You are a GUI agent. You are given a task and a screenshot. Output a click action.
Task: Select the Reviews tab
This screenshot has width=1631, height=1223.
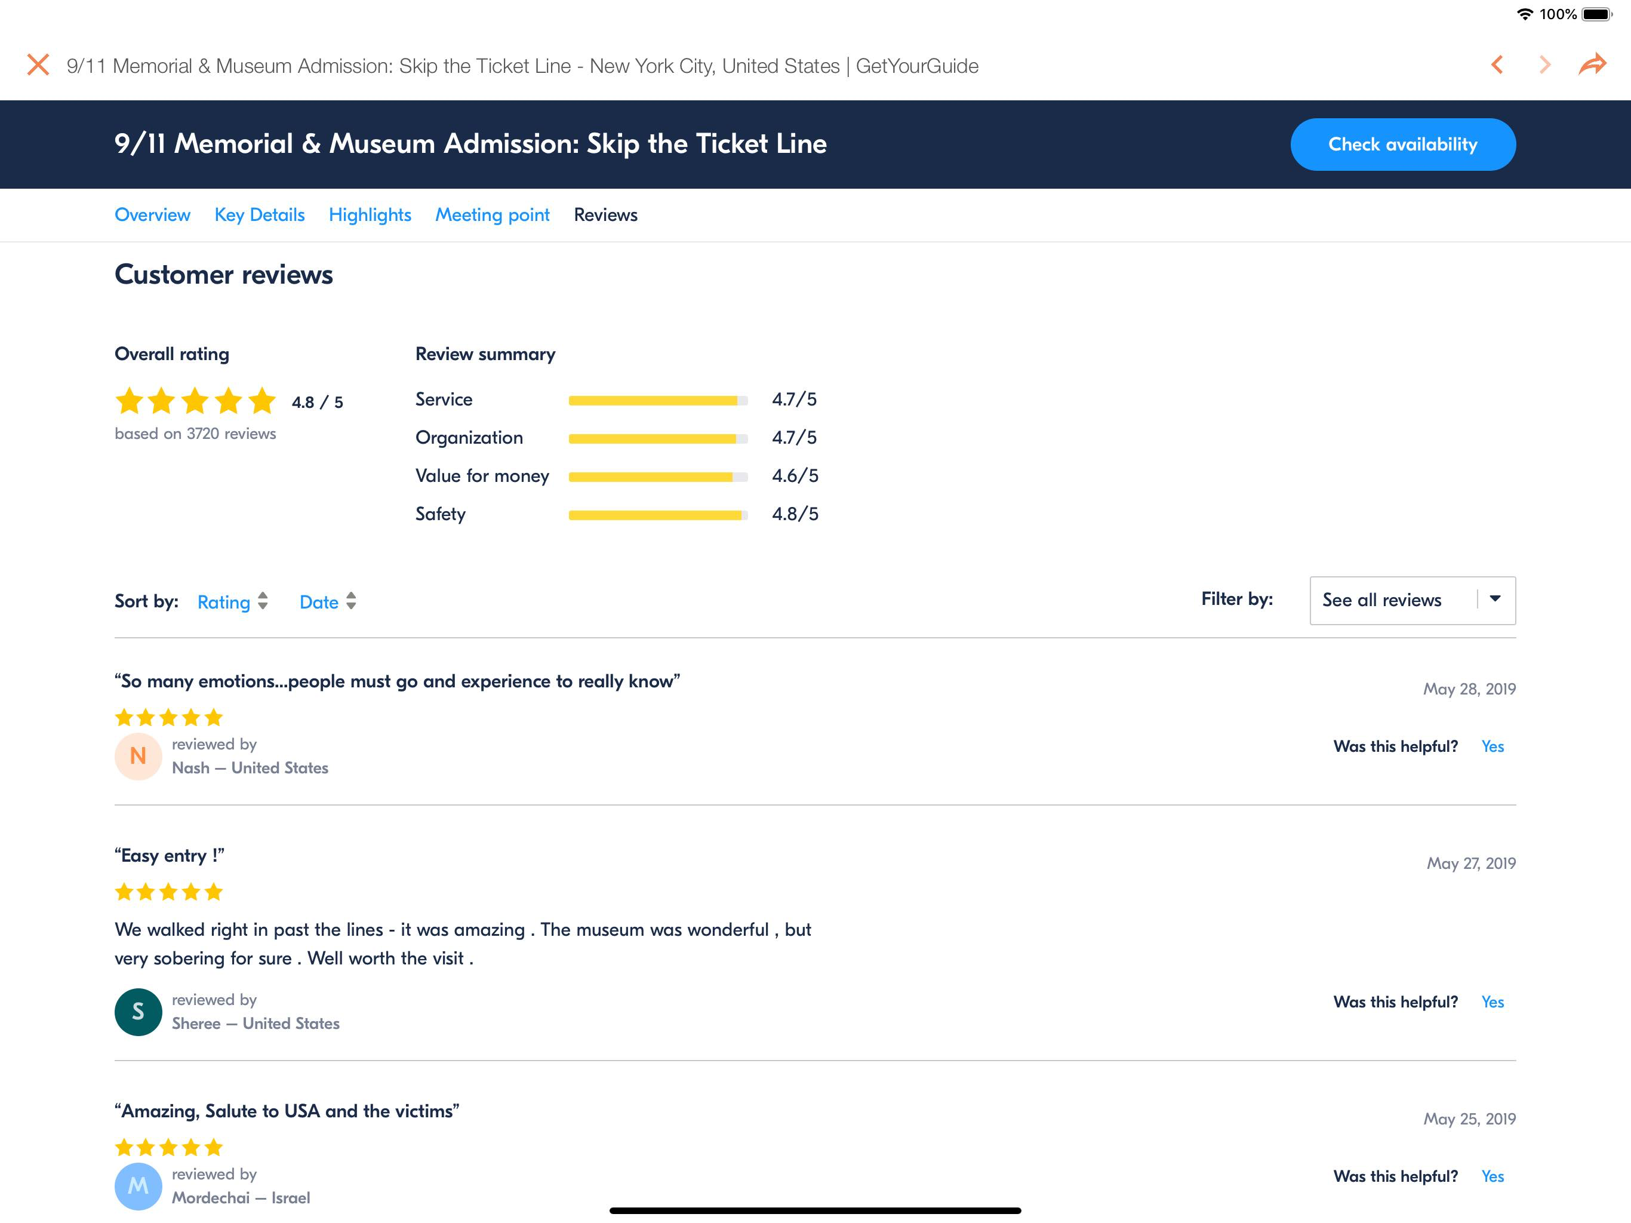click(x=606, y=214)
